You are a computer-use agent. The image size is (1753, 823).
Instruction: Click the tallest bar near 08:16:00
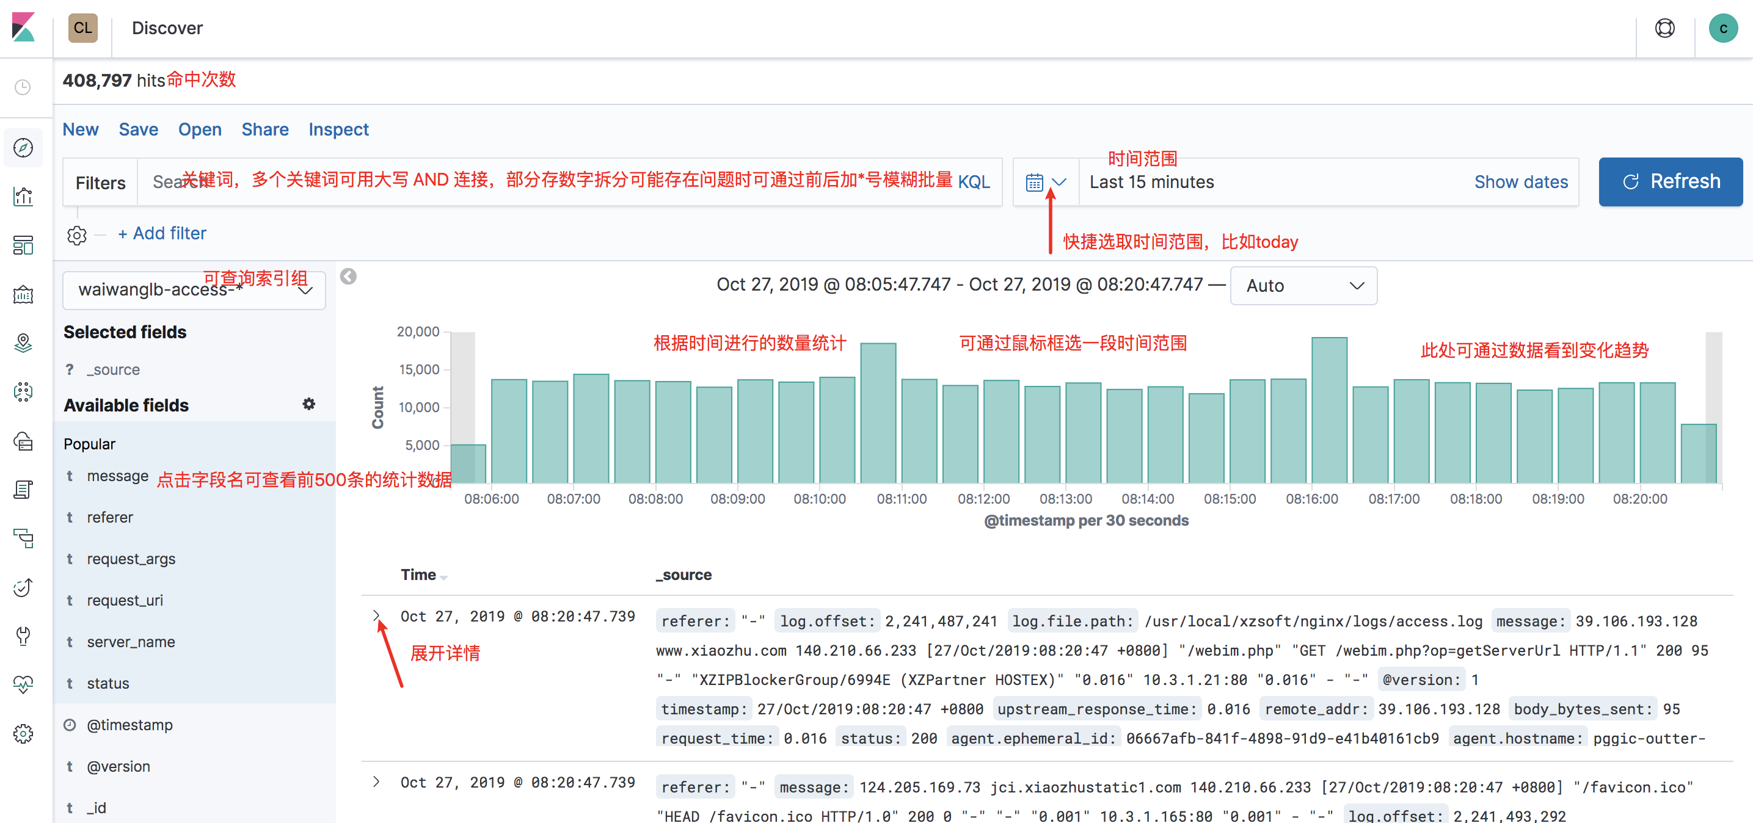1328,410
